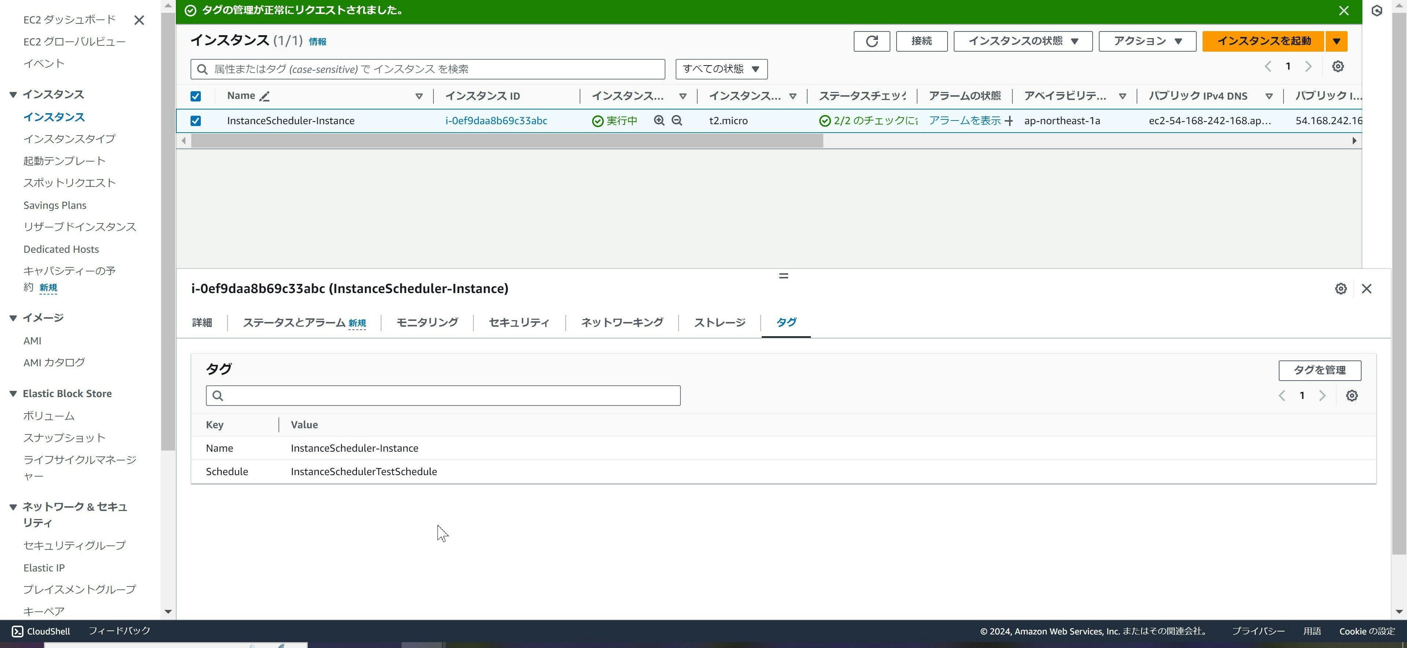Open instance ID link i-0ef9daa8b69c33abc
1407x648 pixels.
tap(496, 121)
